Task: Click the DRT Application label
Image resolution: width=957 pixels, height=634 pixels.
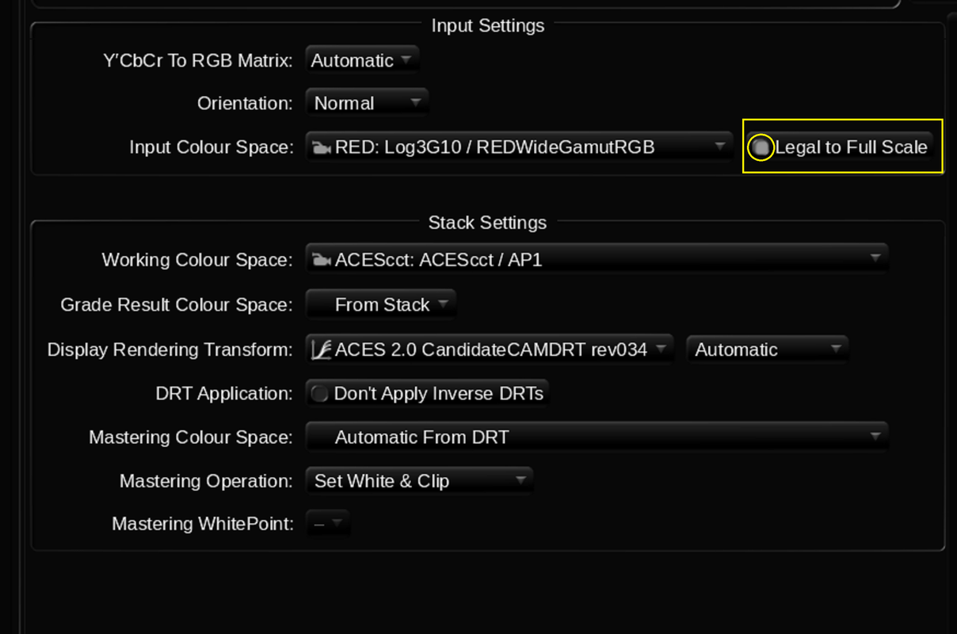Action: point(225,394)
